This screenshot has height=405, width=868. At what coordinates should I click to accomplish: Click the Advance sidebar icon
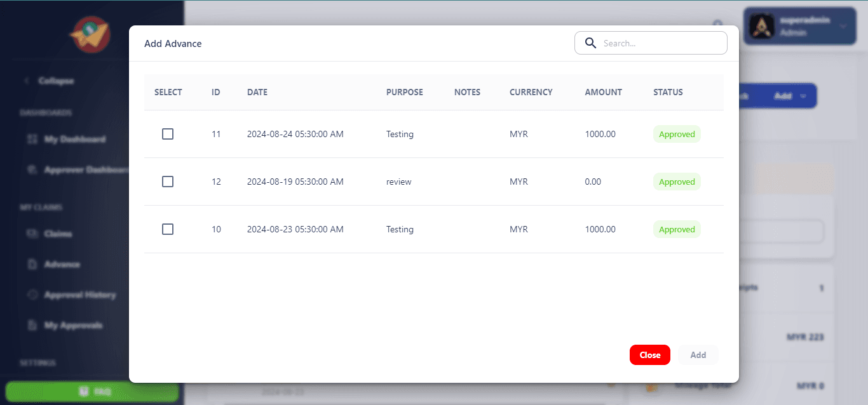(32, 264)
